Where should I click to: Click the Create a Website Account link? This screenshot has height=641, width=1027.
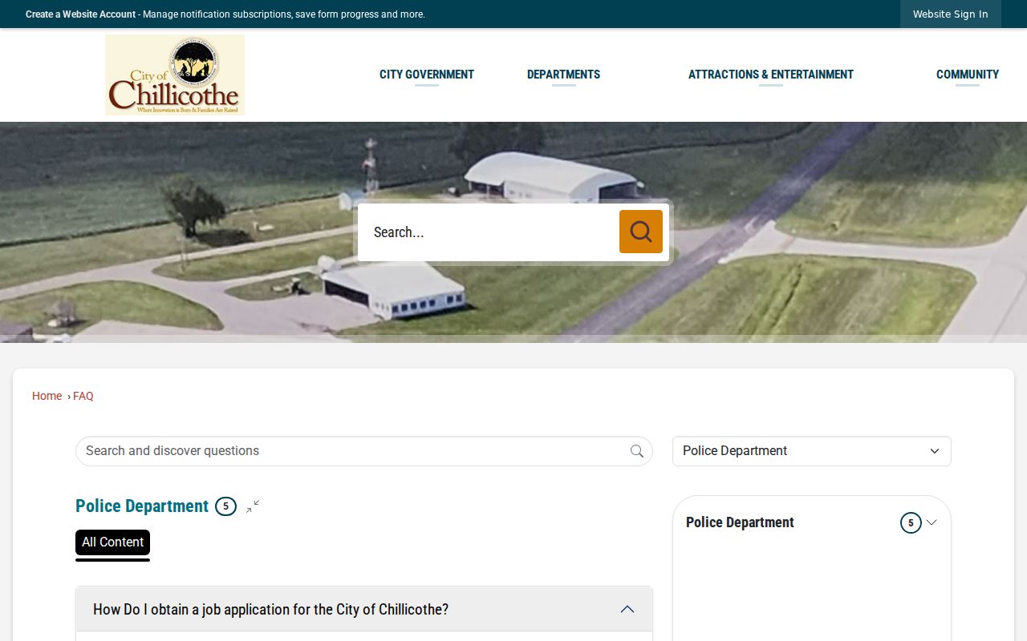(80, 14)
